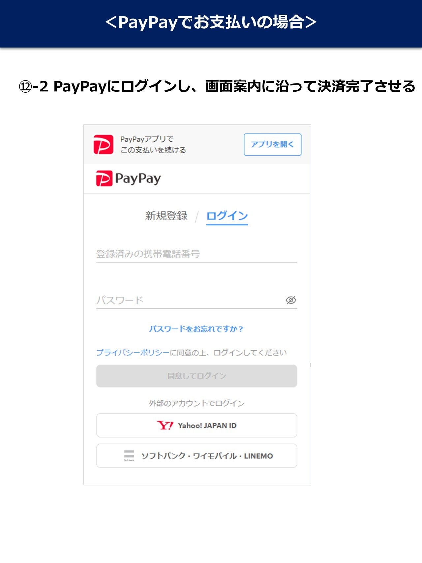The height and width of the screenshot is (563, 422).
Task: Focus the 登録済みの携帯電話番号 field
Action: coord(196,254)
